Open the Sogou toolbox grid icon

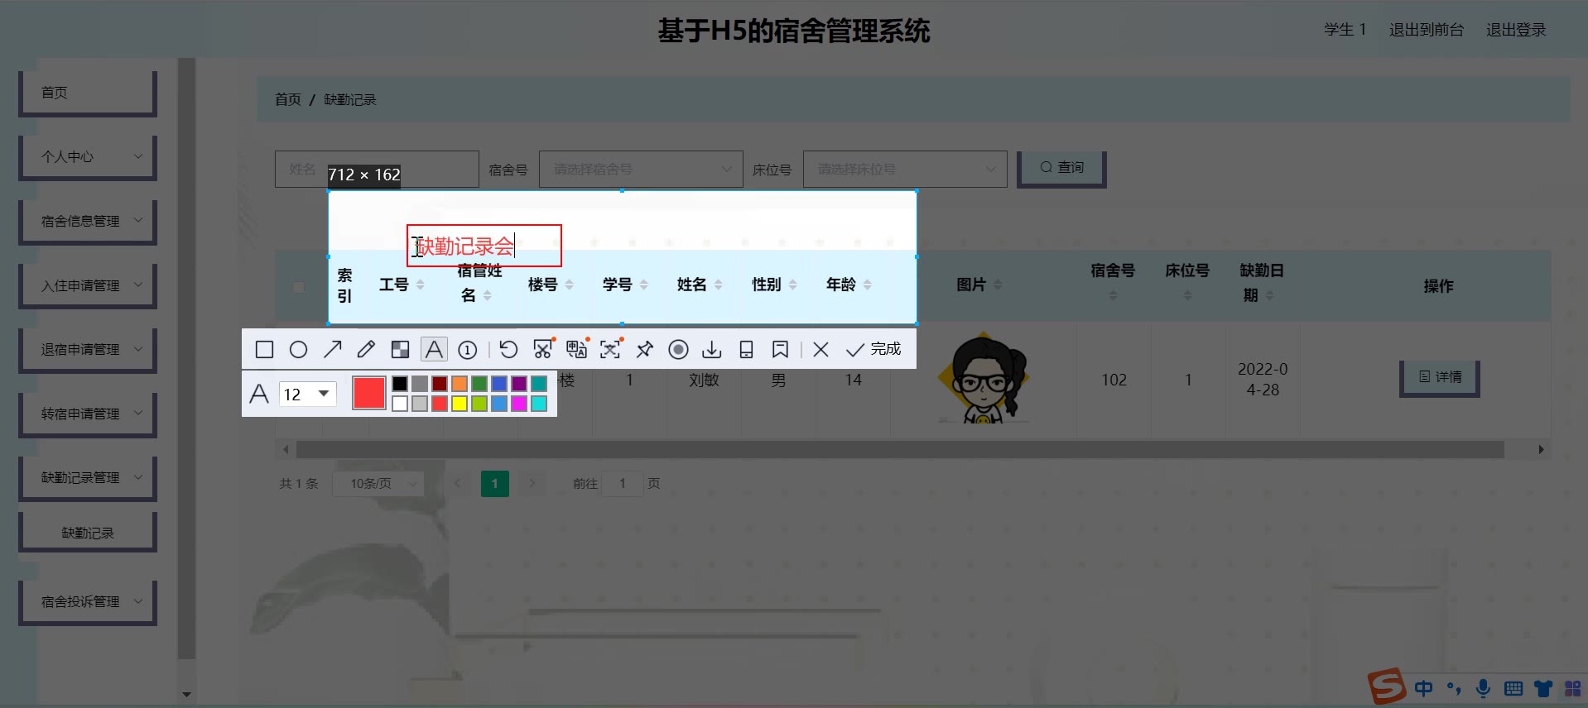point(1573,688)
